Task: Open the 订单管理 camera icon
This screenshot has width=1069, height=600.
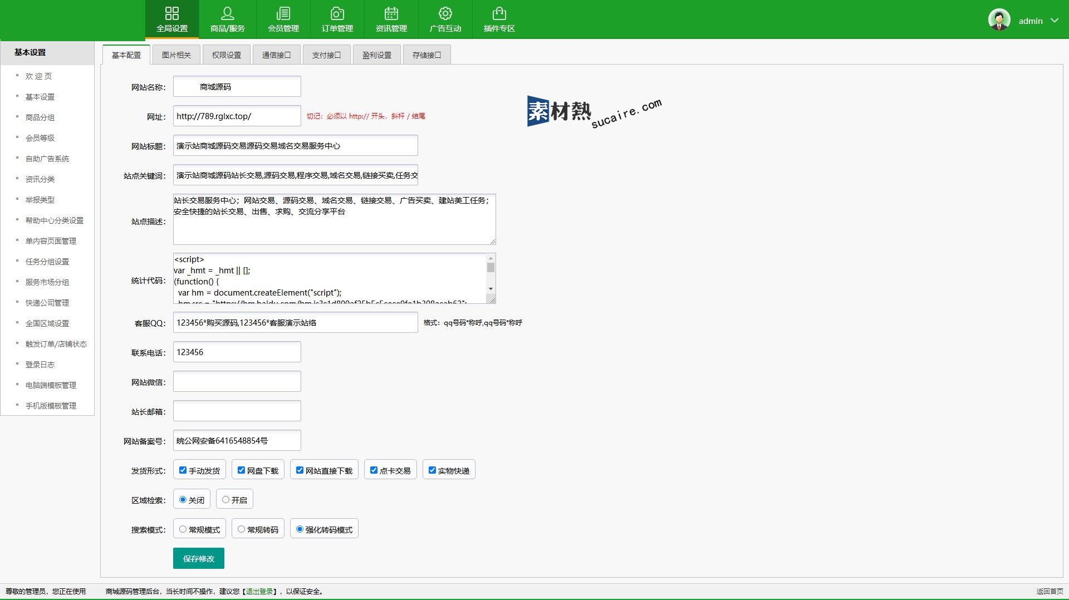Action: pos(337,13)
